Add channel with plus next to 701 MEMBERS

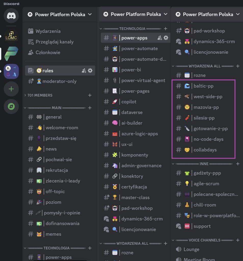90,95
